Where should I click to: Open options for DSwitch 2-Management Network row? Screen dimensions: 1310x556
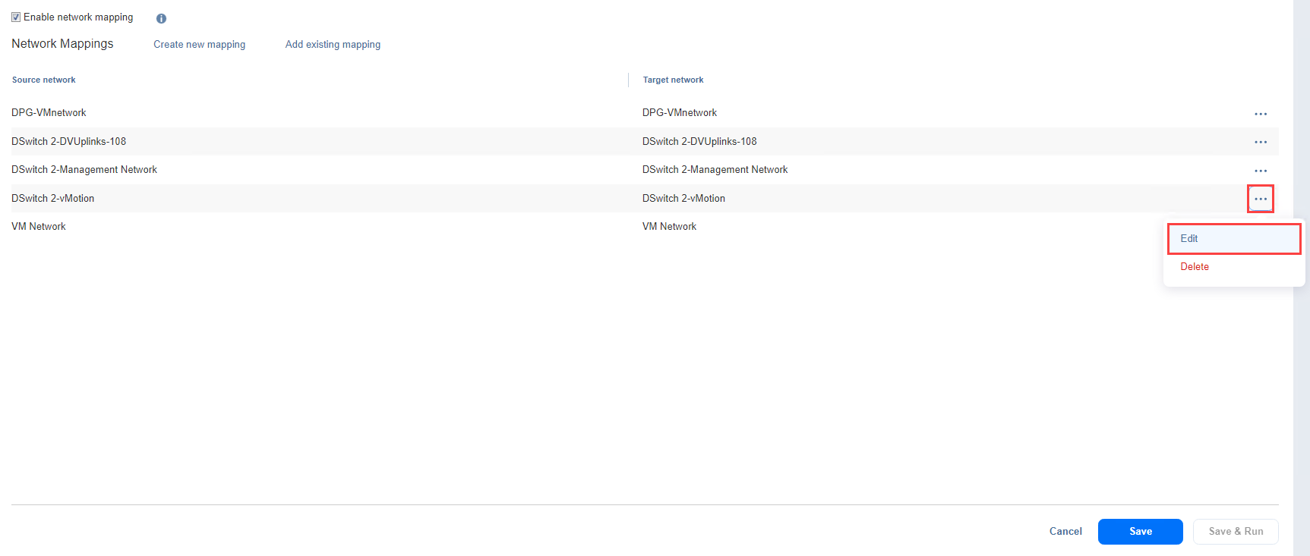click(x=1261, y=171)
